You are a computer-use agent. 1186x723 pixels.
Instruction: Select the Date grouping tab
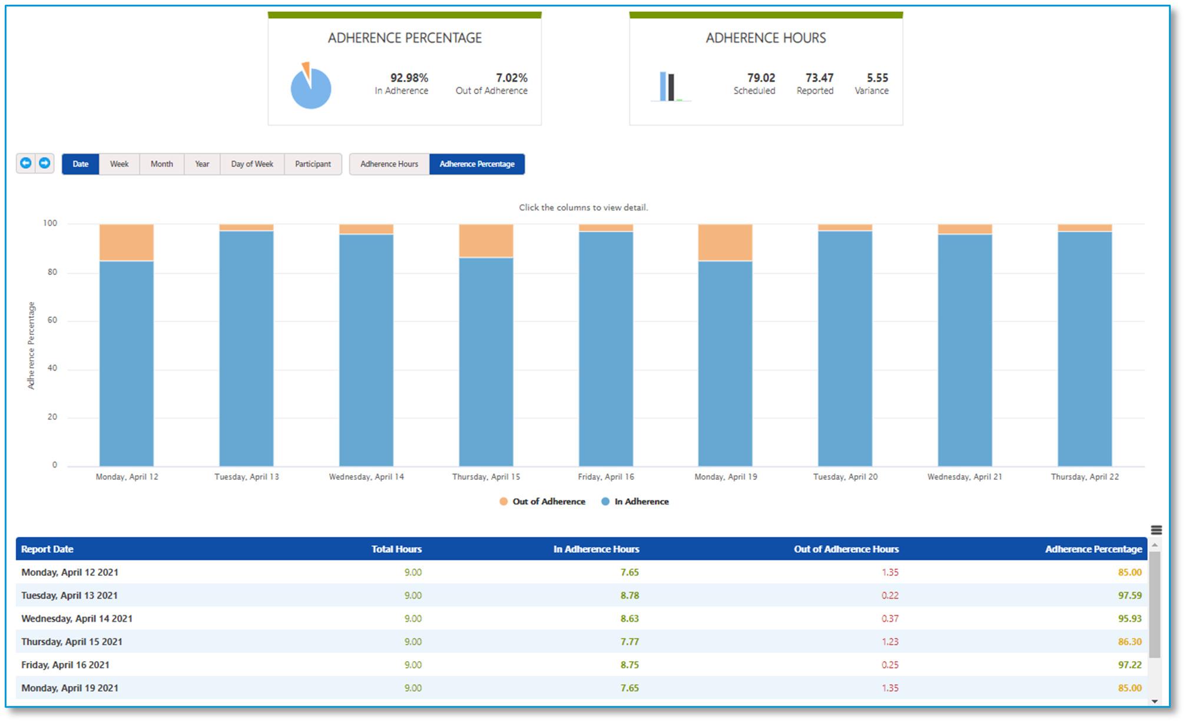pyautogui.click(x=81, y=164)
